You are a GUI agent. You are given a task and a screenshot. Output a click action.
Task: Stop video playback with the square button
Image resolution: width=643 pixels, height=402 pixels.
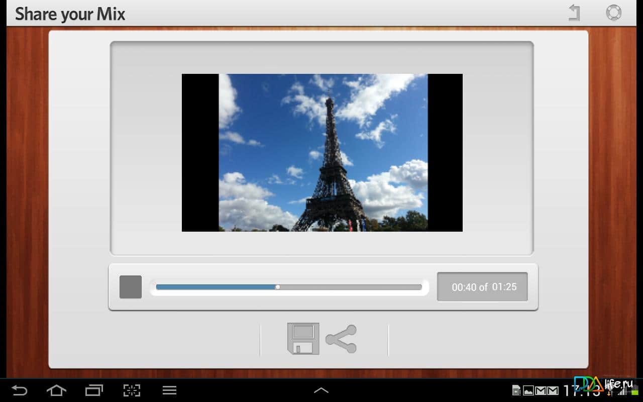click(131, 287)
